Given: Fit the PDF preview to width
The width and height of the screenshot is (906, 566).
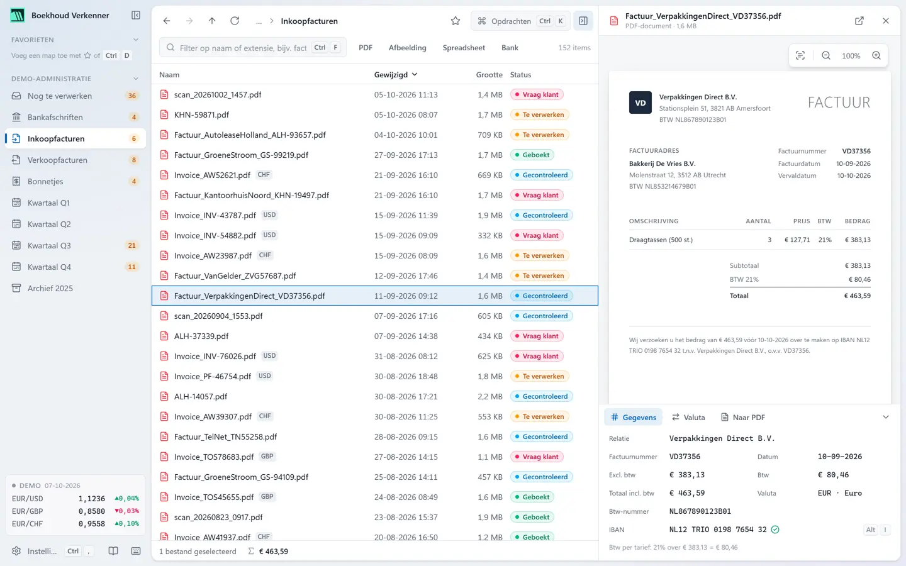Looking at the screenshot, I should click(800, 55).
